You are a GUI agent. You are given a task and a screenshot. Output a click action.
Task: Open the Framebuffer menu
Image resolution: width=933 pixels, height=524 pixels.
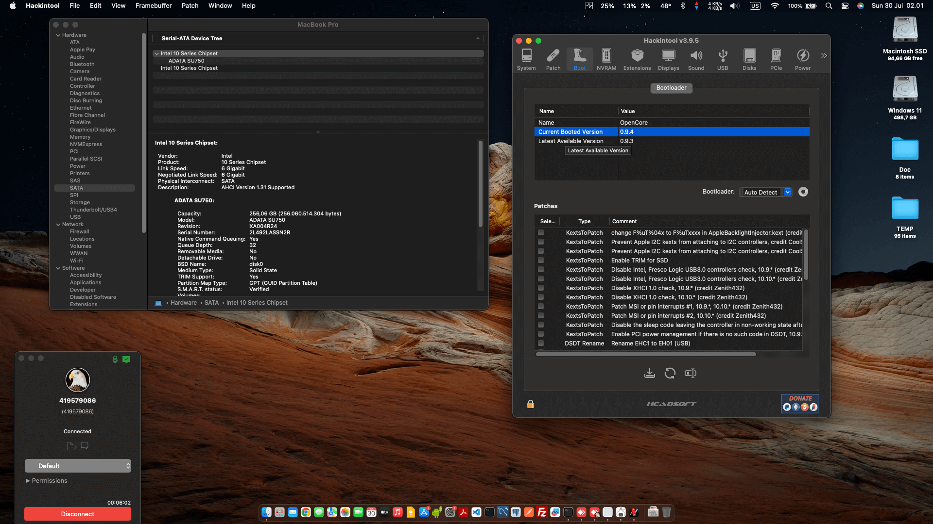pos(154,6)
